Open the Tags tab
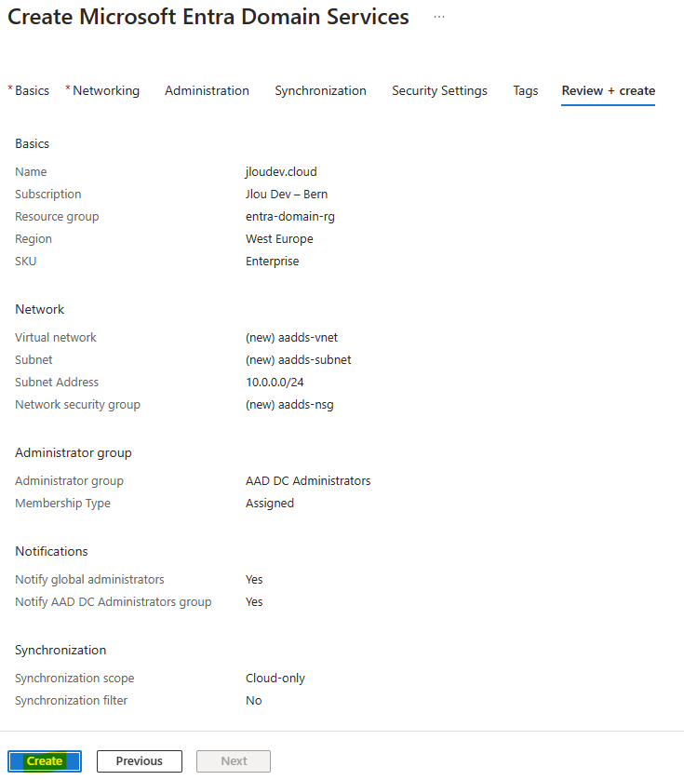The width and height of the screenshot is (684, 780). [x=525, y=90]
